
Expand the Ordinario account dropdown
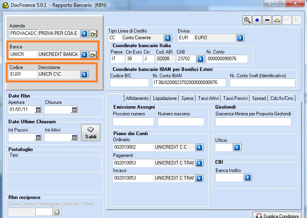[x=199, y=147]
